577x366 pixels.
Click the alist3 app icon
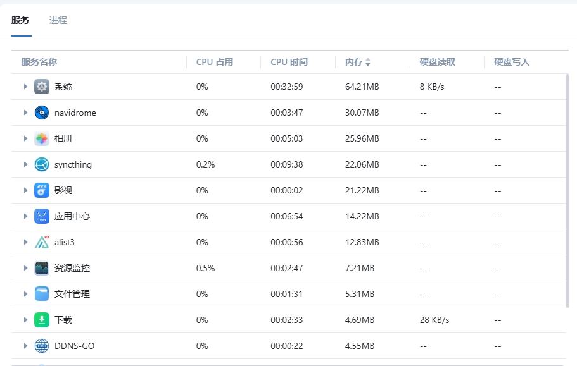[x=42, y=242]
